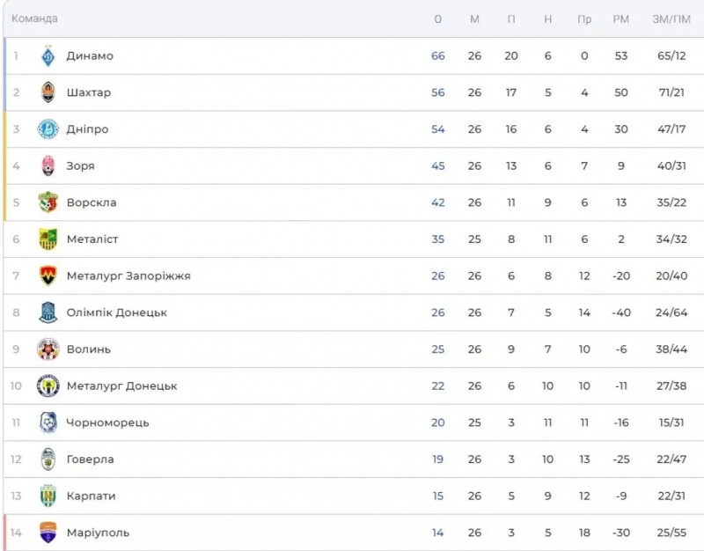704x551 pixels.
Task: Sort table by О points column
Action: tap(438, 18)
